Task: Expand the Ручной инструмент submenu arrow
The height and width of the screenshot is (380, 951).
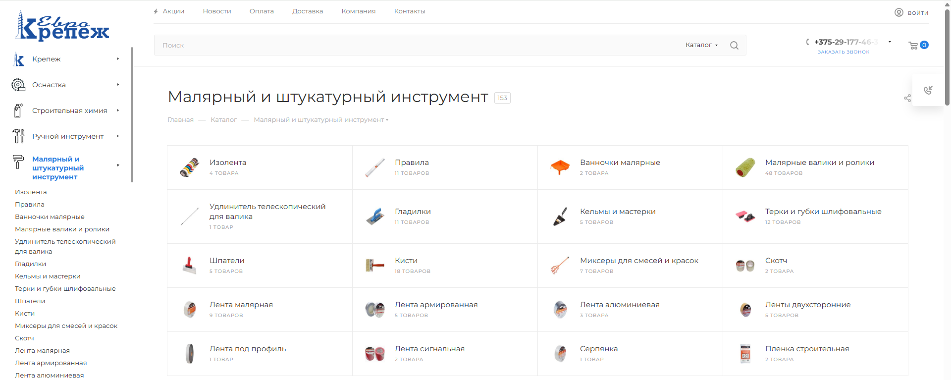Action: (x=118, y=136)
